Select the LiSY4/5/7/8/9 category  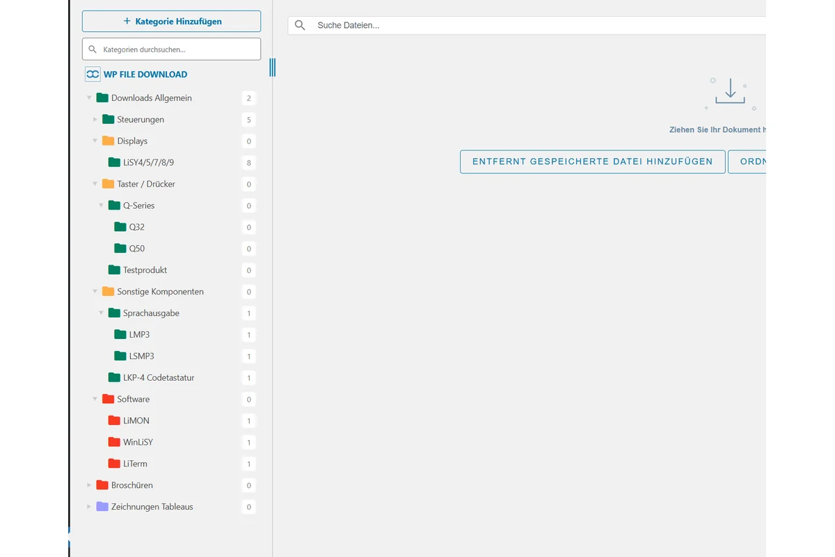148,163
